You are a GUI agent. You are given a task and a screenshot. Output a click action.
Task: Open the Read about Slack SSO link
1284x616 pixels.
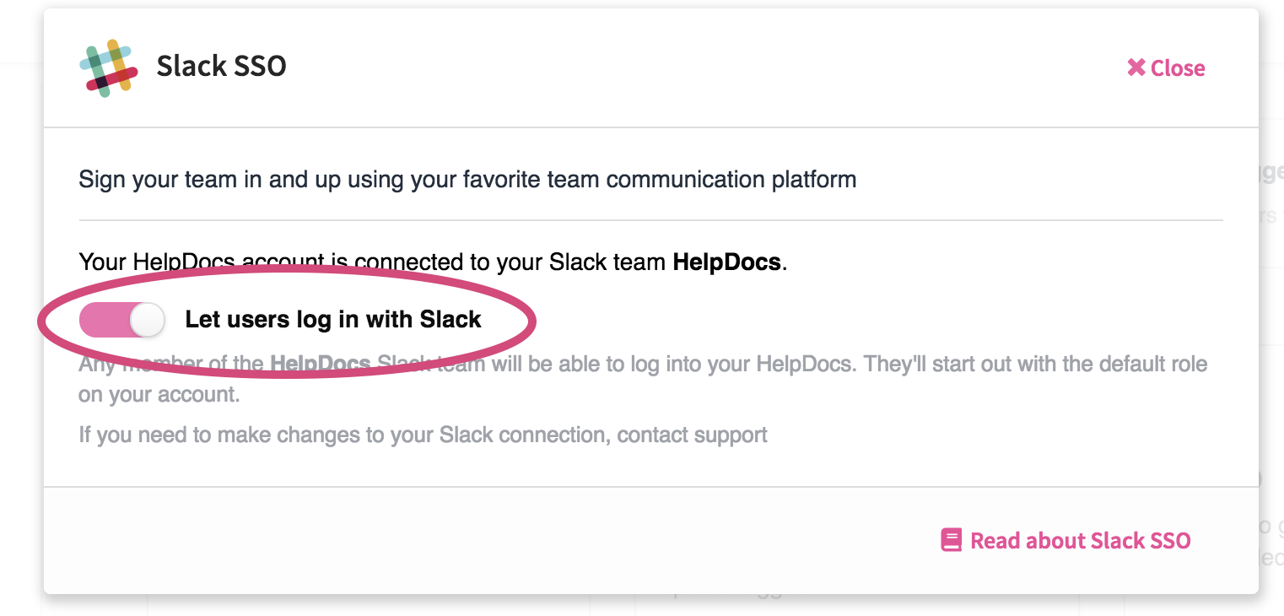(x=1066, y=540)
